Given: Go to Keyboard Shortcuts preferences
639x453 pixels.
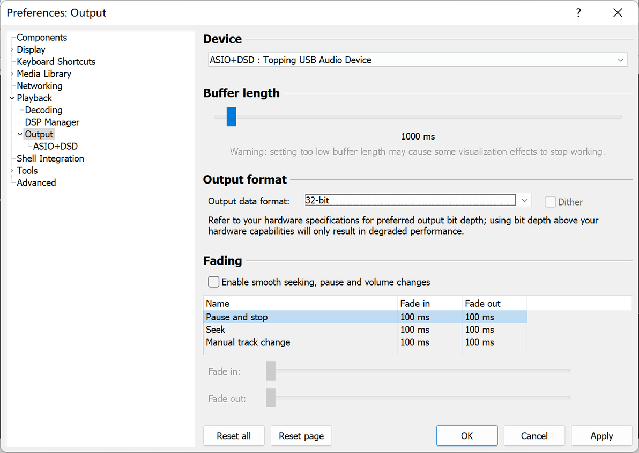Looking at the screenshot, I should 56,62.
